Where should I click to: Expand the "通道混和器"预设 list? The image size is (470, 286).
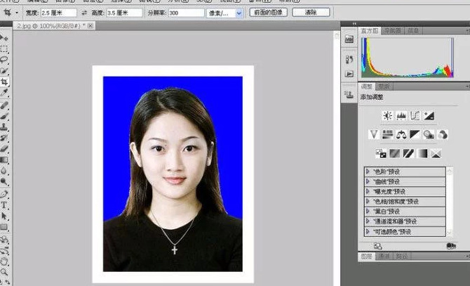coord(368,221)
